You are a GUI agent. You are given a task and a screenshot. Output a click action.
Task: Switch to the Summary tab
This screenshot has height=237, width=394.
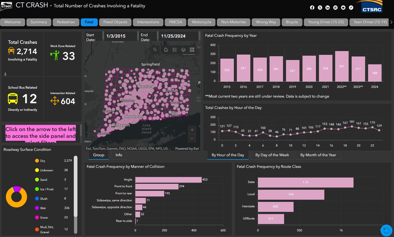(x=39, y=22)
